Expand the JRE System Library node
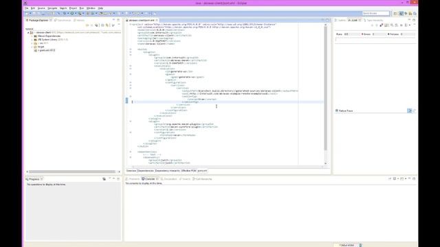This screenshot has height=247, width=440. [32, 40]
